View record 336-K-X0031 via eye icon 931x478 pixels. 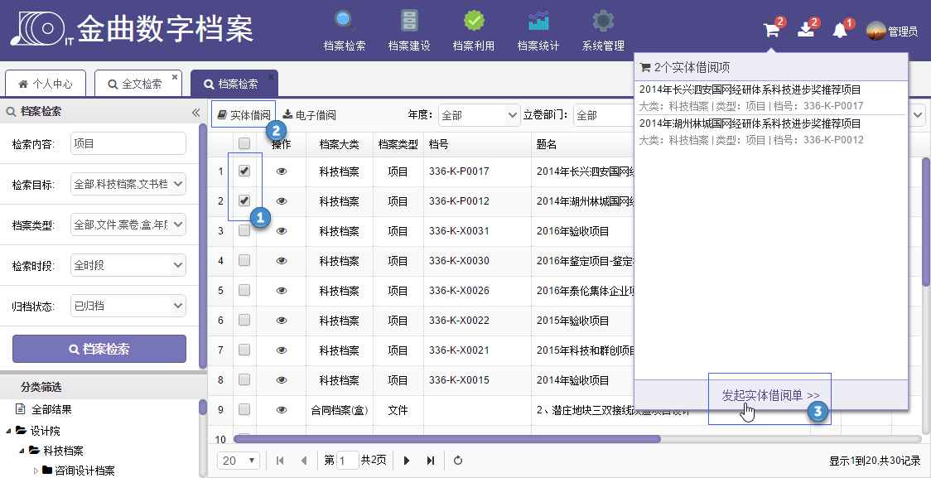(x=282, y=231)
